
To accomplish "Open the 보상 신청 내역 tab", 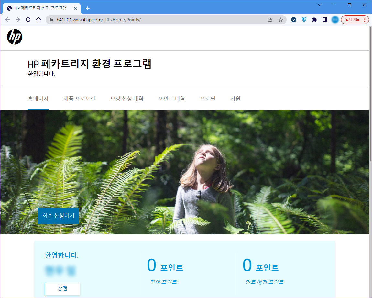I will coord(127,99).
